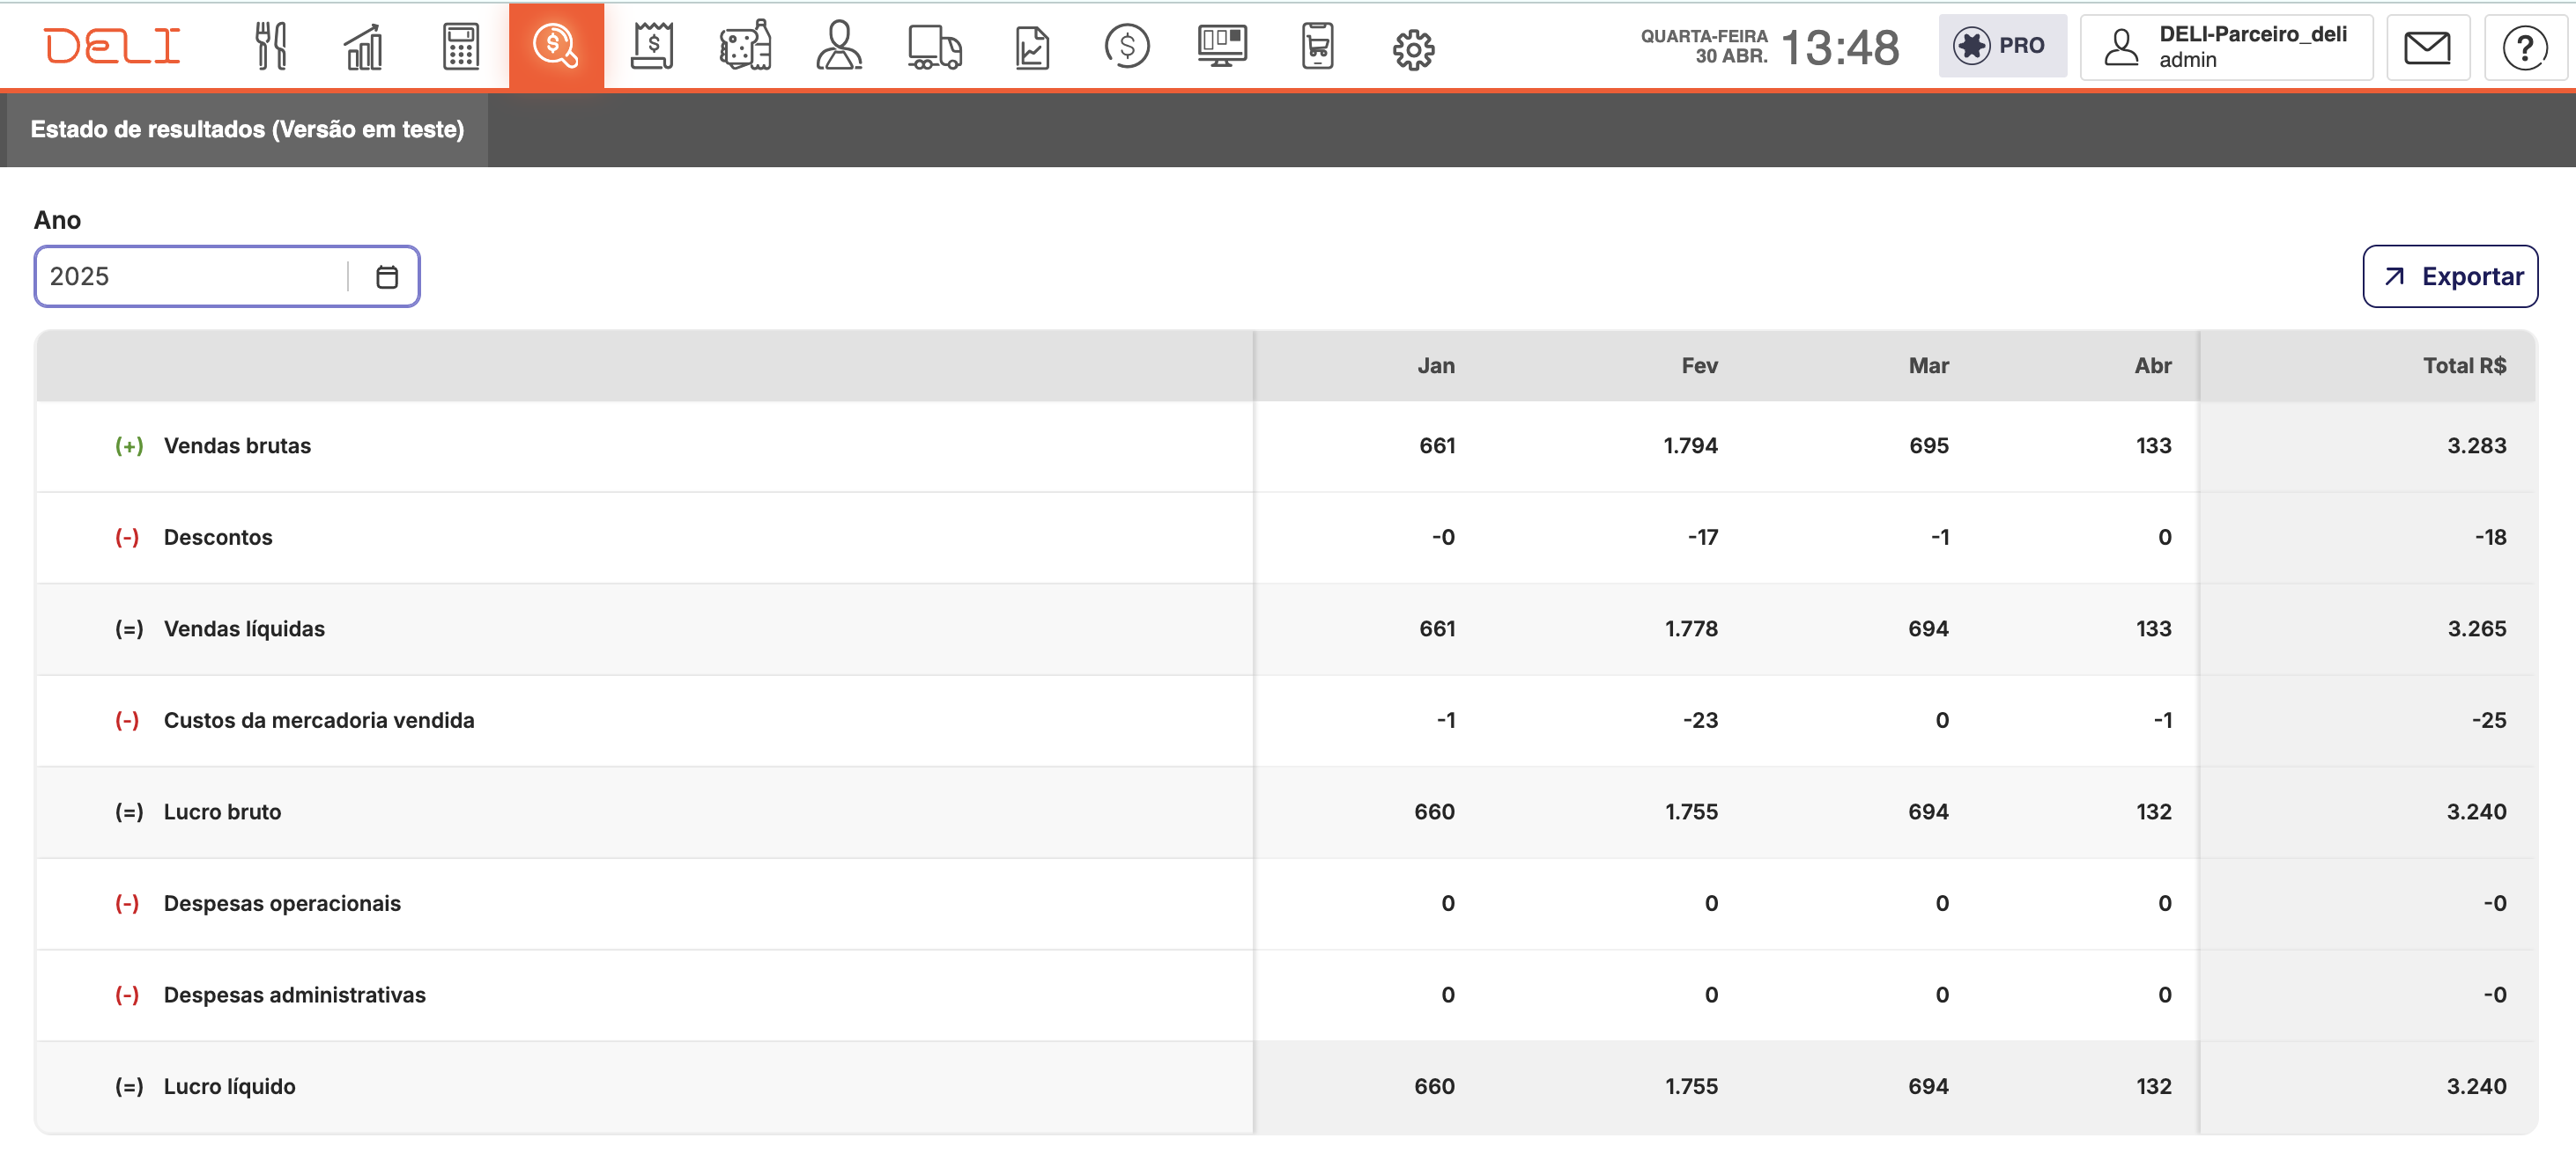This screenshot has width=2576, height=1153.
Task: Open the delivery truck icon
Action: click(935, 46)
